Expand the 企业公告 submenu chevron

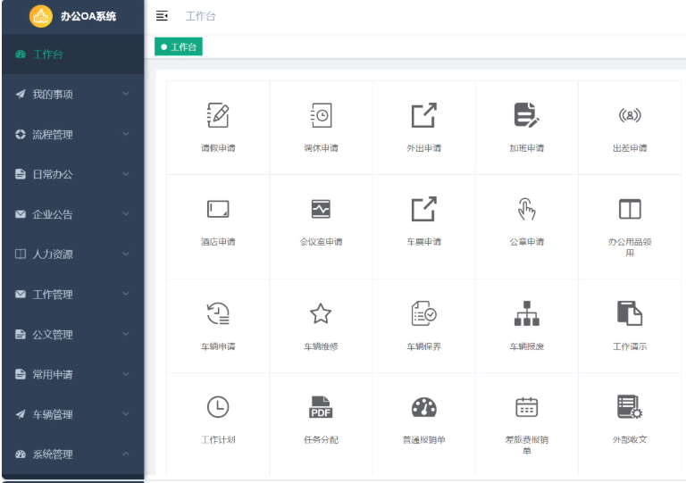[x=126, y=213]
